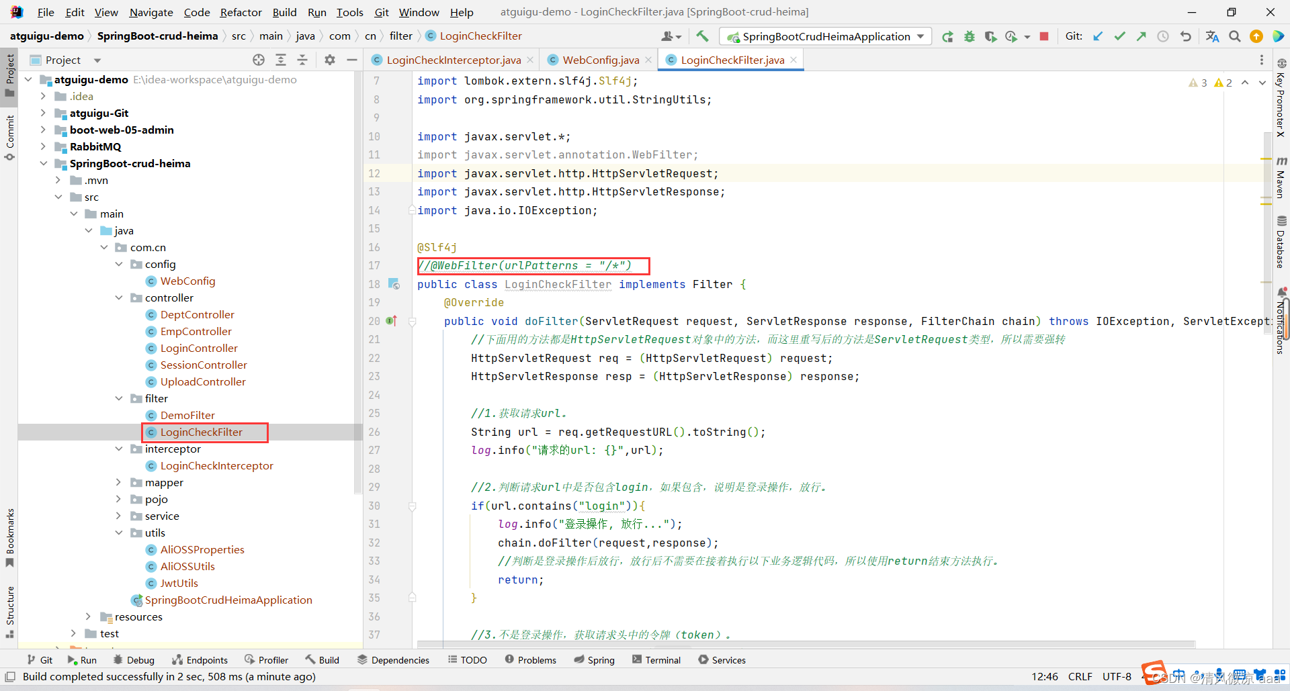Click the Build project hammer icon
This screenshot has height=691, width=1290.
coord(702,36)
